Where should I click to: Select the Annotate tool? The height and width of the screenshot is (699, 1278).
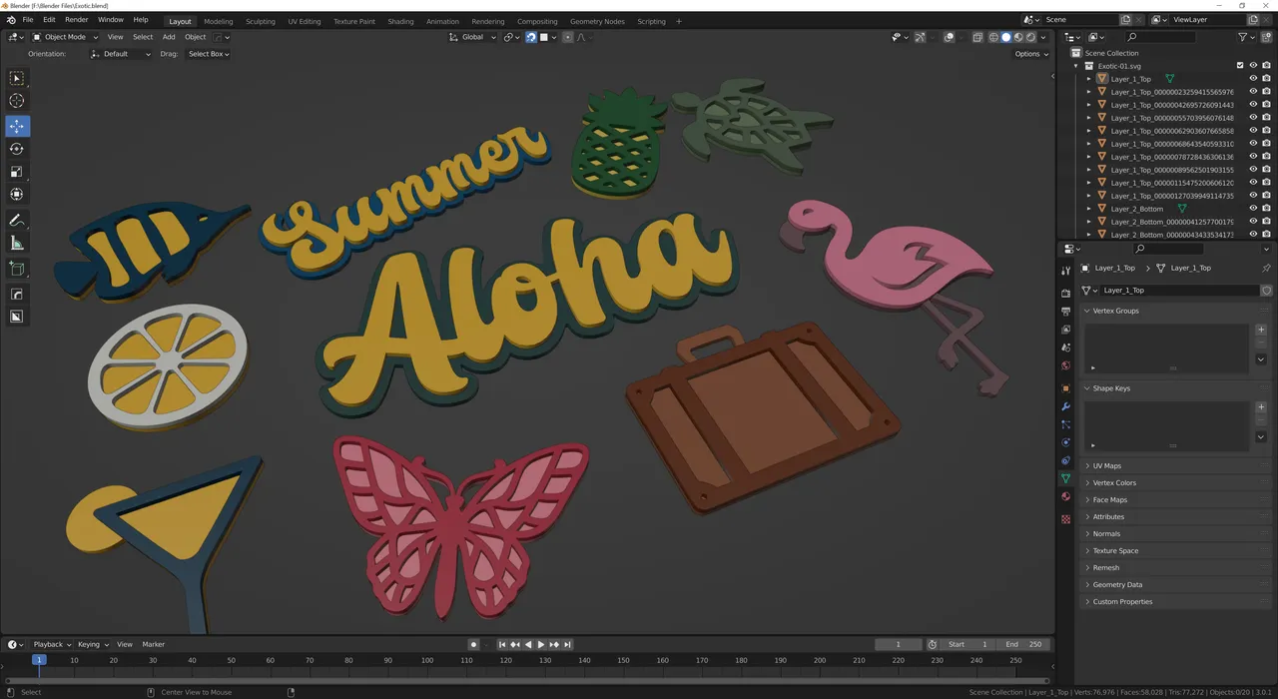click(17, 220)
